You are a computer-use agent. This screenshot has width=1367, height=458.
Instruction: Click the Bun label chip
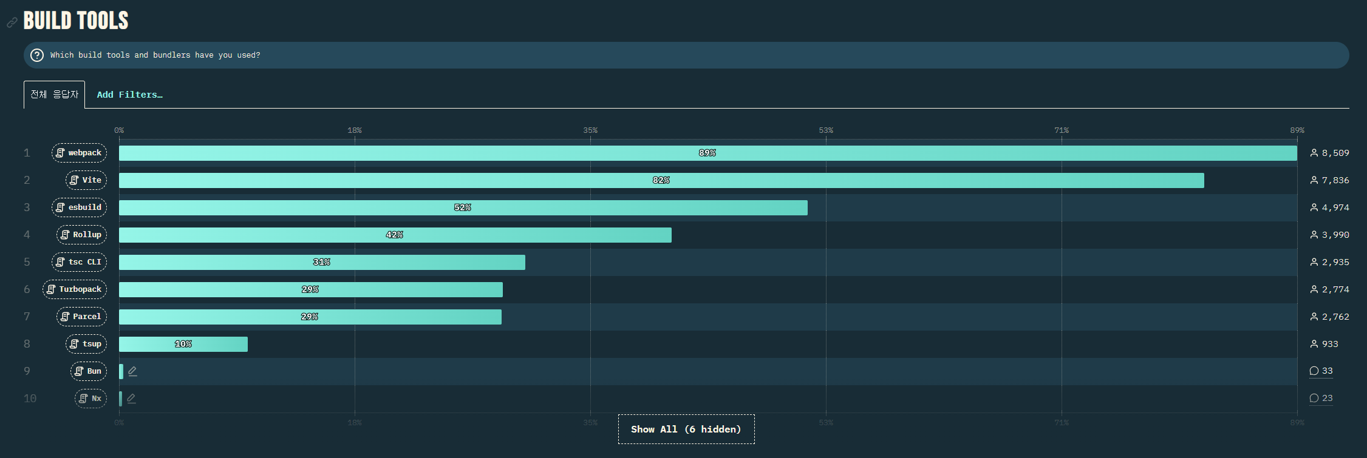(x=89, y=371)
